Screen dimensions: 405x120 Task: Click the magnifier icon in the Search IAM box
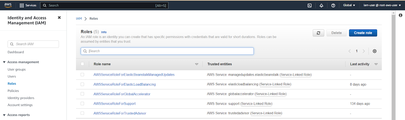[x=12, y=44]
